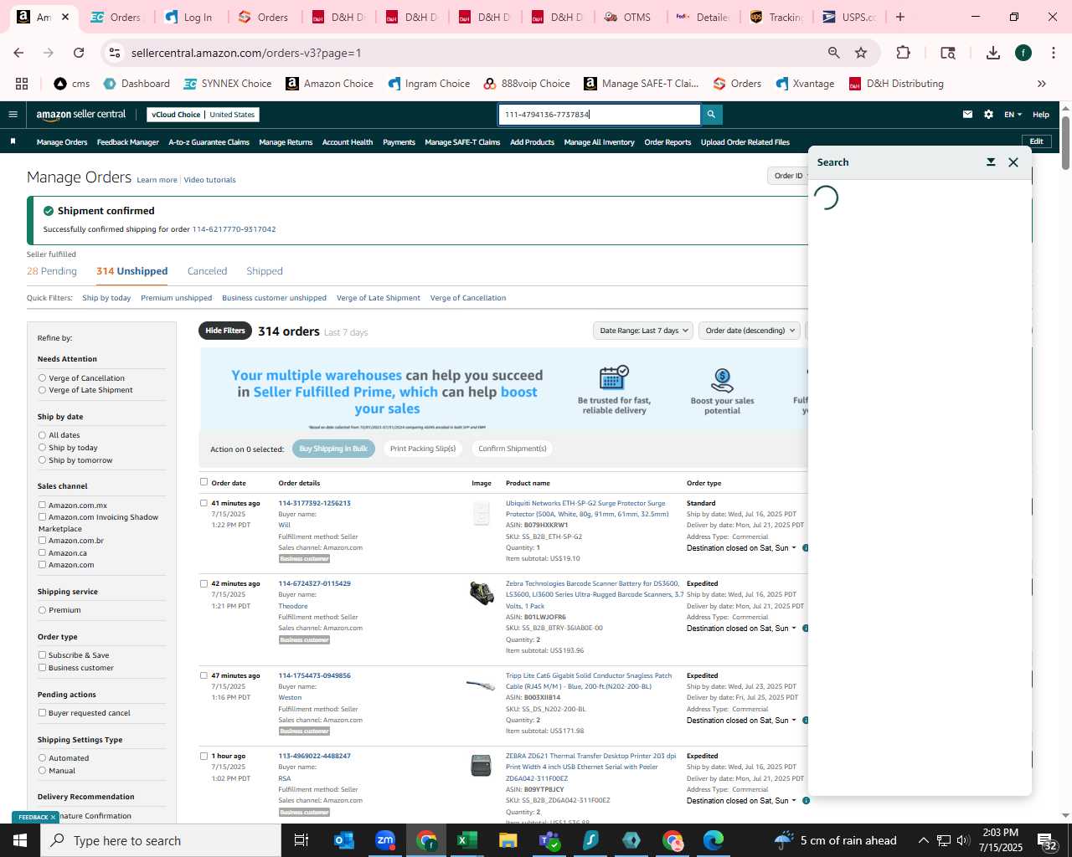1072x857 pixels.
Task: Click Print Packing Slip(s) button
Action: [x=423, y=449]
